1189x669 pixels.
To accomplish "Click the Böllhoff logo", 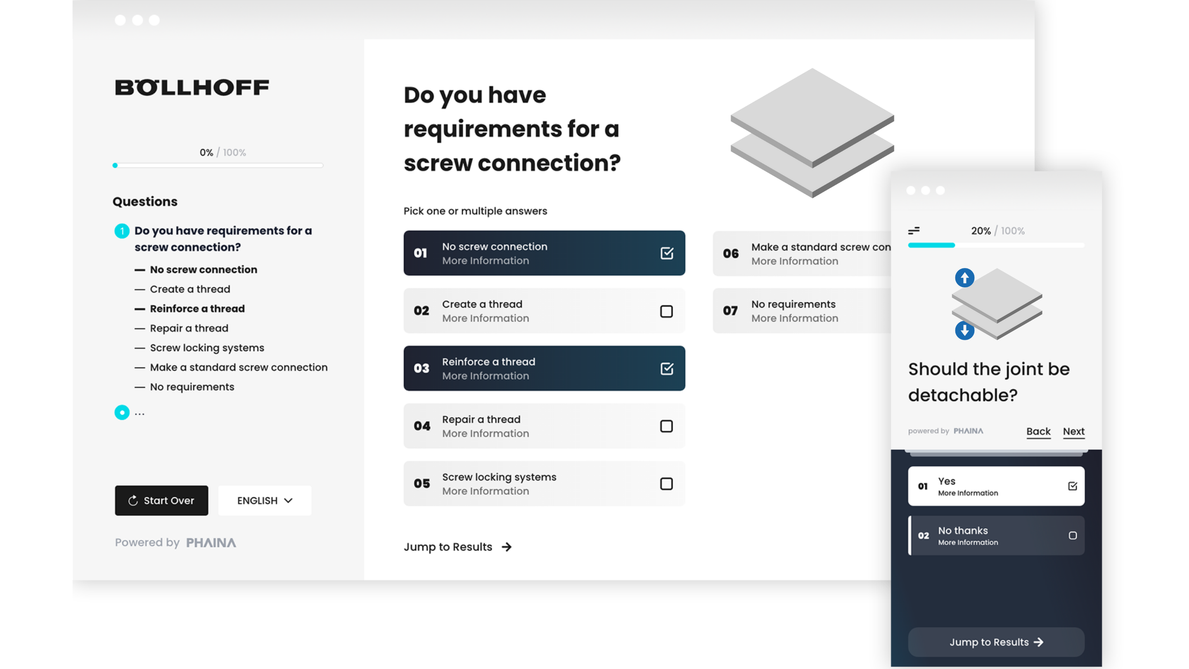I will [192, 87].
